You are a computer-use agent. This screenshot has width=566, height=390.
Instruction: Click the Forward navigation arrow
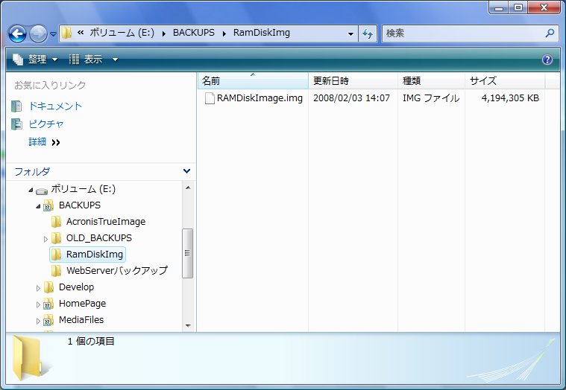click(x=38, y=33)
